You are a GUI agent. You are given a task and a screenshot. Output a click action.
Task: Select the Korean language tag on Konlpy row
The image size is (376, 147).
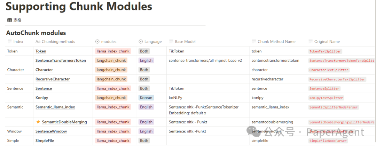coord(146,98)
